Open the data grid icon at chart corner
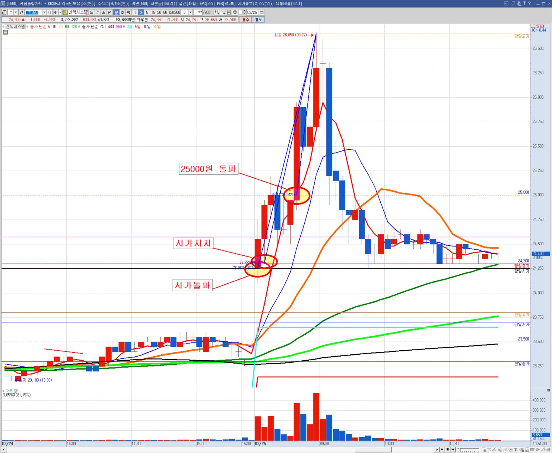552x453 pixels. [5, 32]
